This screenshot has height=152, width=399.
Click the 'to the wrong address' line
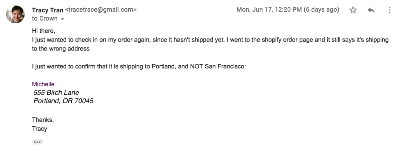[x=61, y=49]
